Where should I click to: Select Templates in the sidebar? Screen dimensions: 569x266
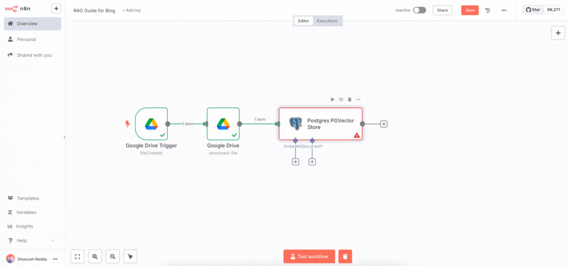pos(28,198)
